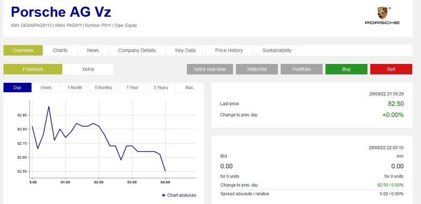This screenshot has width=421, height=204.
Task: Click the Ask label
Action: point(400,156)
